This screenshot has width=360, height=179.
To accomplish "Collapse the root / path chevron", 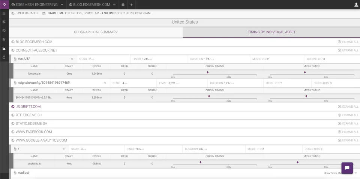I will 64,149.
